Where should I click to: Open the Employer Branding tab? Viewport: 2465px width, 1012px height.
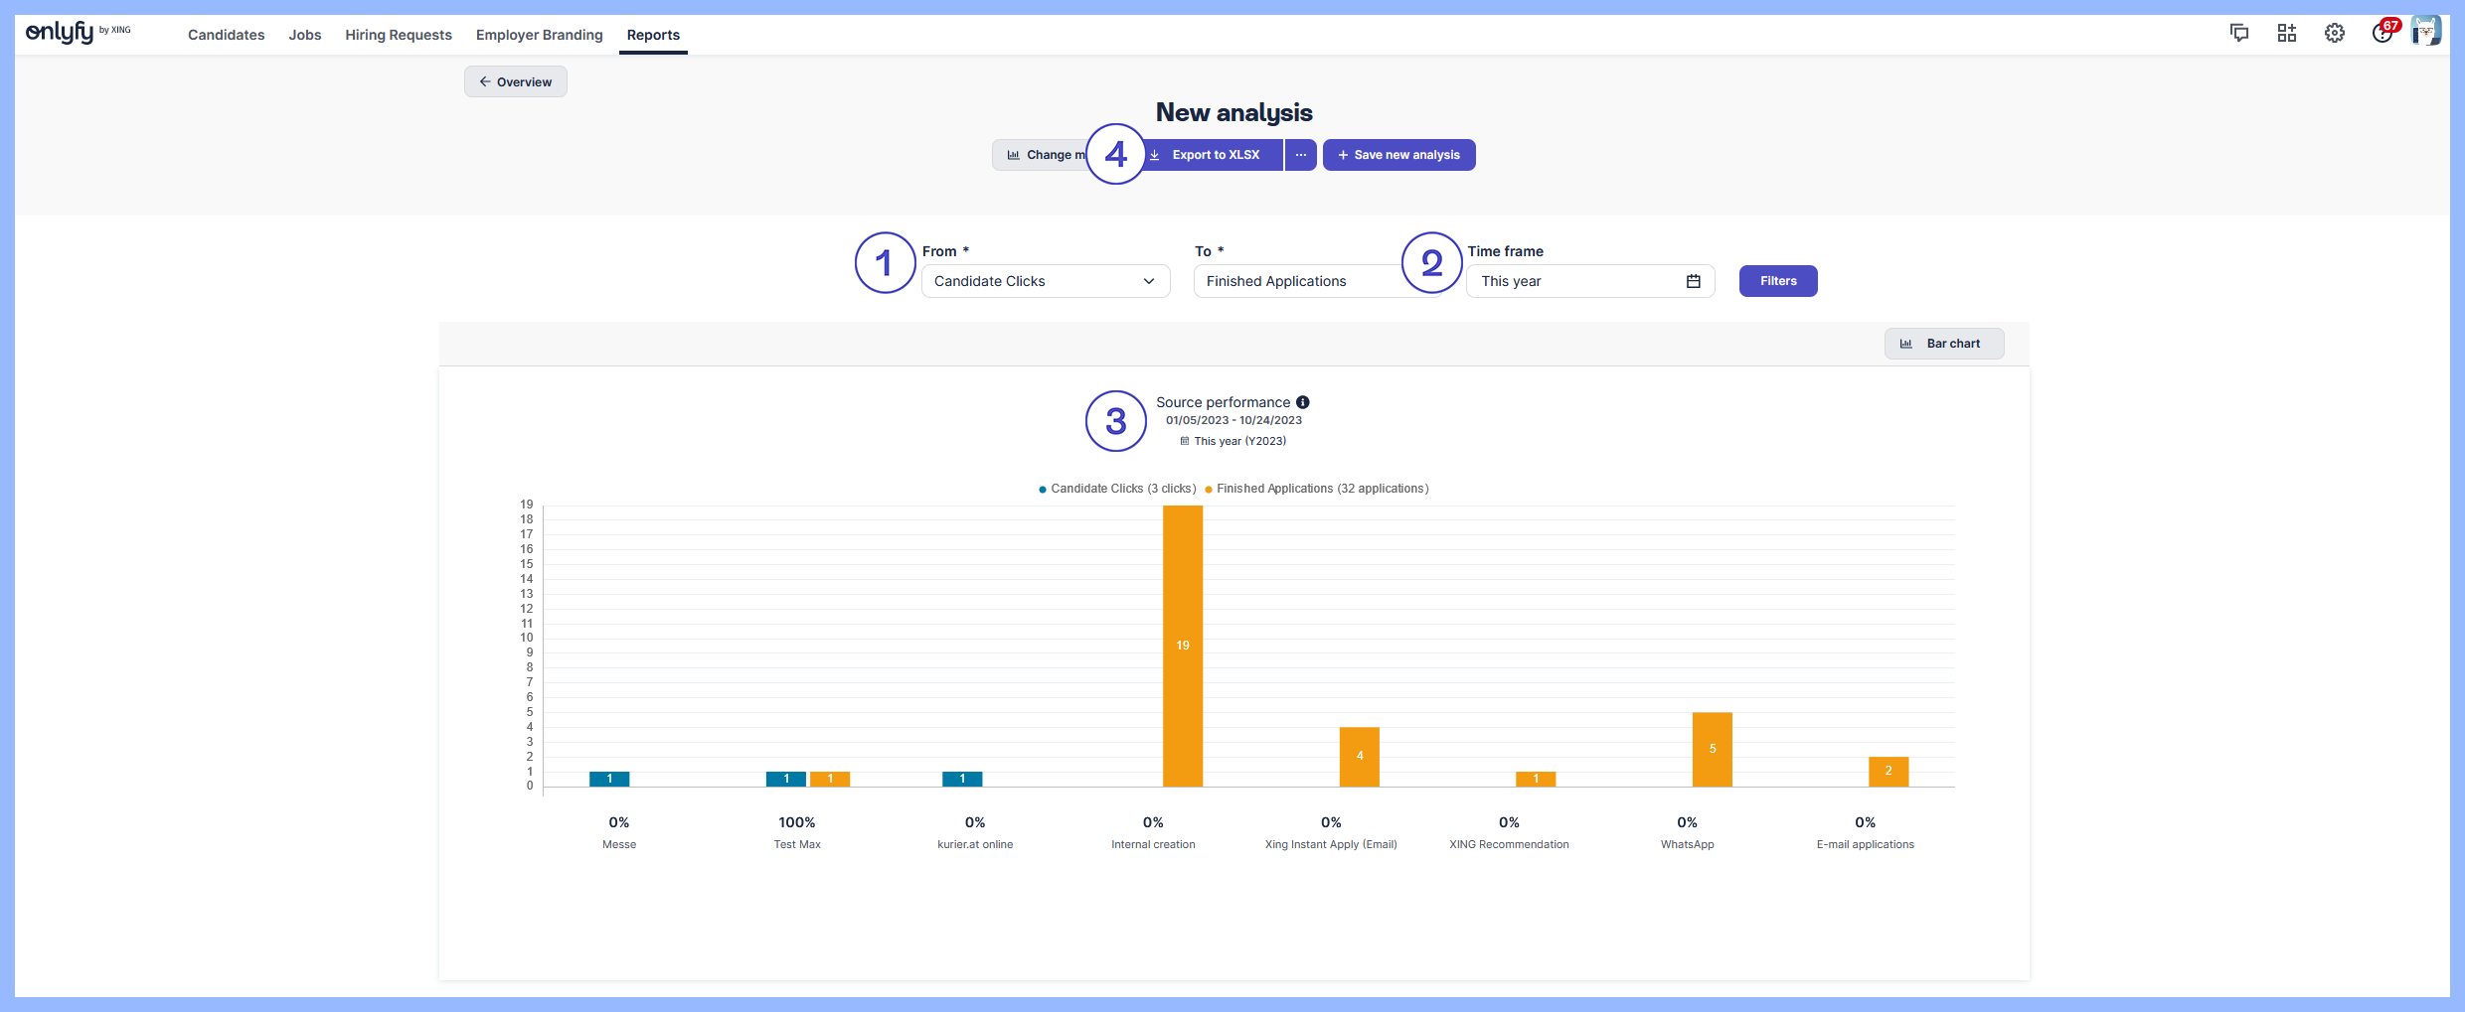point(539,35)
